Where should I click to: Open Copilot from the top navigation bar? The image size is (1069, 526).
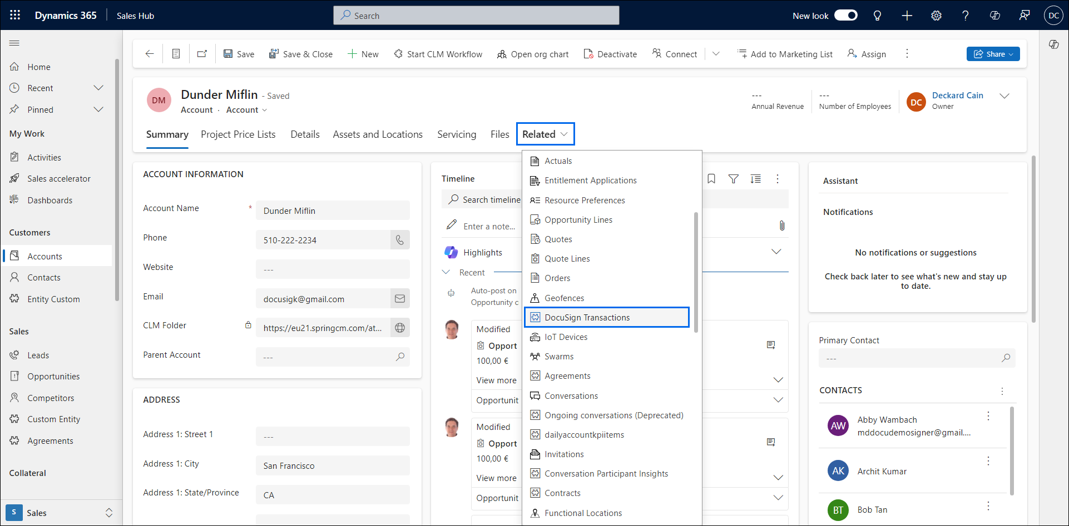(x=995, y=15)
